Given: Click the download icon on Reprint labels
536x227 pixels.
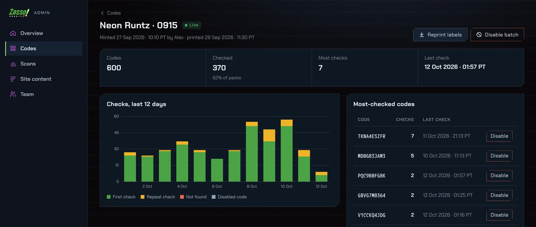Looking at the screenshot, I should (x=422, y=35).
